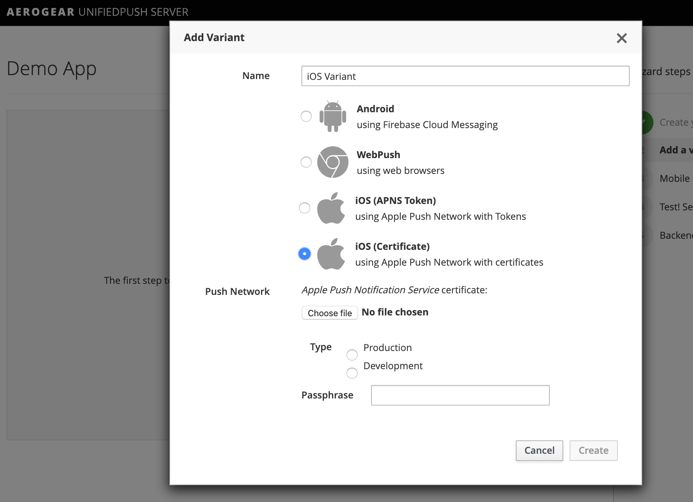Click the Push Network label
This screenshot has width=693, height=502.
[237, 292]
